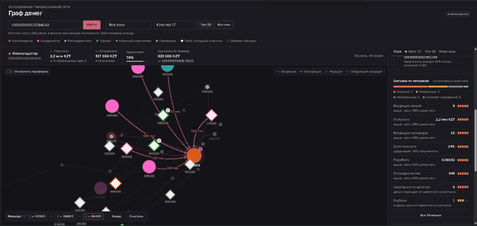Image resolution: width=477 pixels, height=226 pixels.
Task: Select route step 2 088100
Action: (65, 216)
